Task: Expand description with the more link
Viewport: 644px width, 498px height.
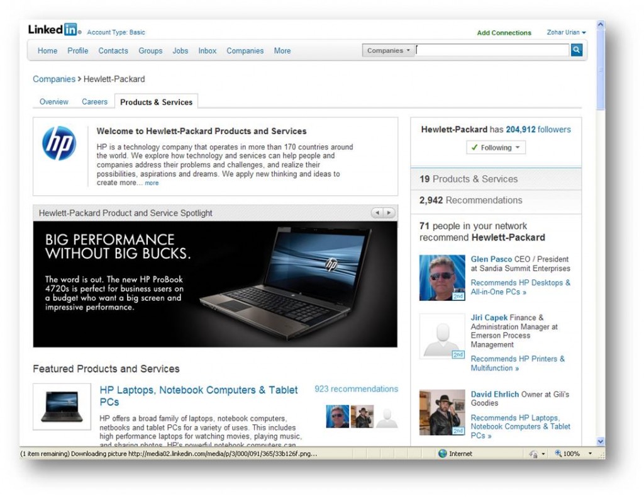Action: click(152, 183)
